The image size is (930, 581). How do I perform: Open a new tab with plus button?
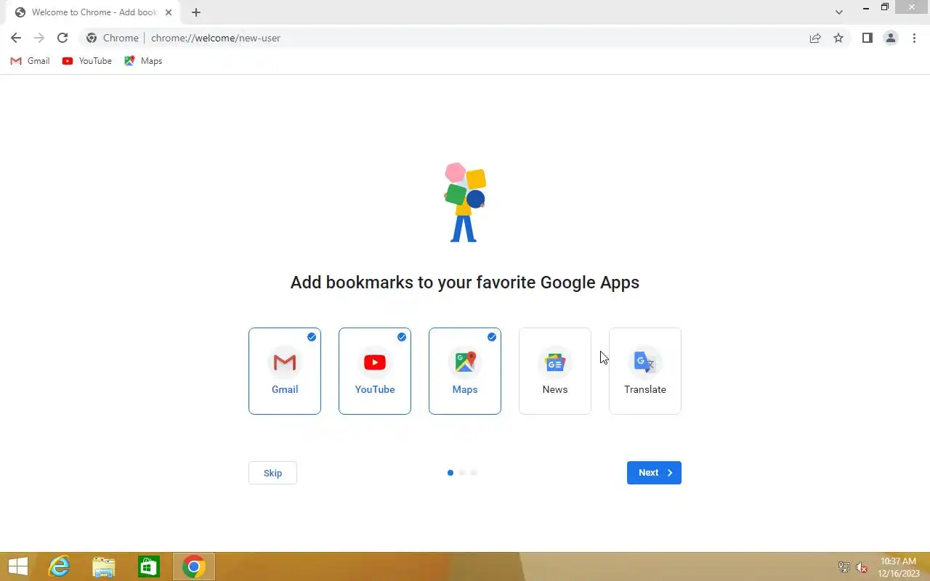click(x=195, y=12)
